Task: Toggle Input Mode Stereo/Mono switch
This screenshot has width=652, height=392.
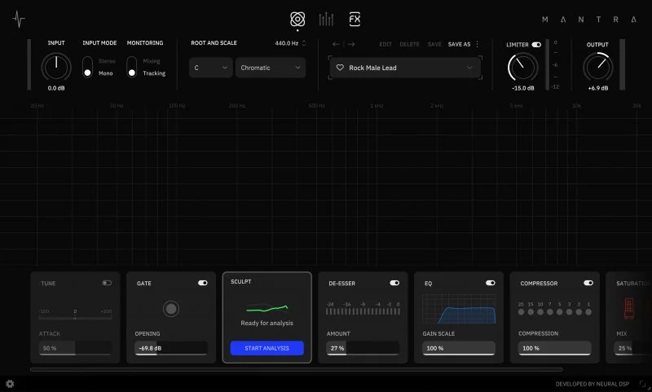Action: pyautogui.click(x=87, y=67)
